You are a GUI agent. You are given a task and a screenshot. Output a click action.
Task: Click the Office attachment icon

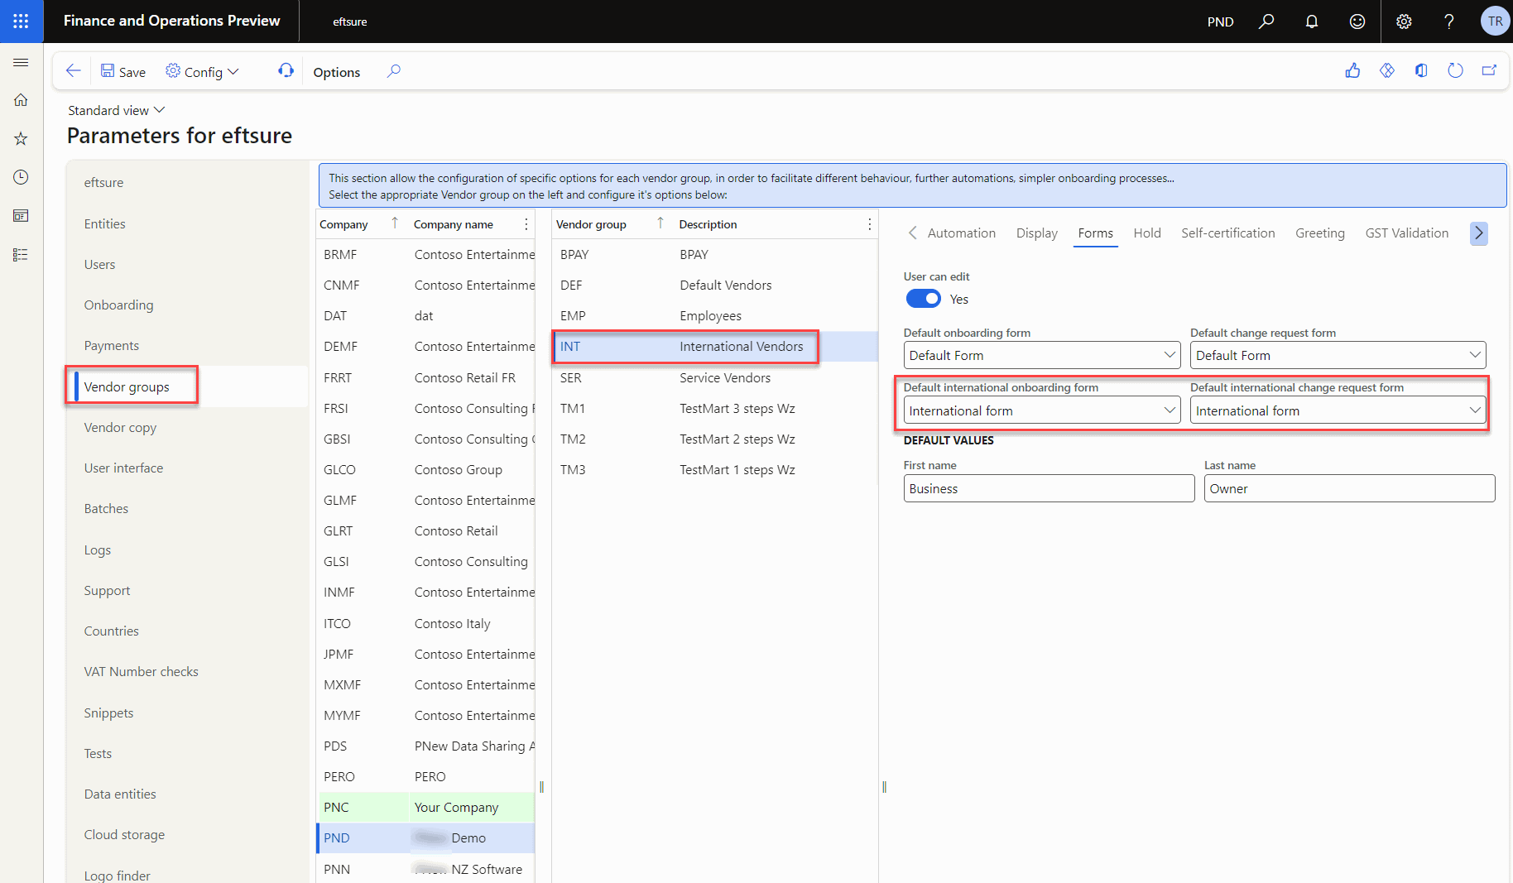[1421, 71]
